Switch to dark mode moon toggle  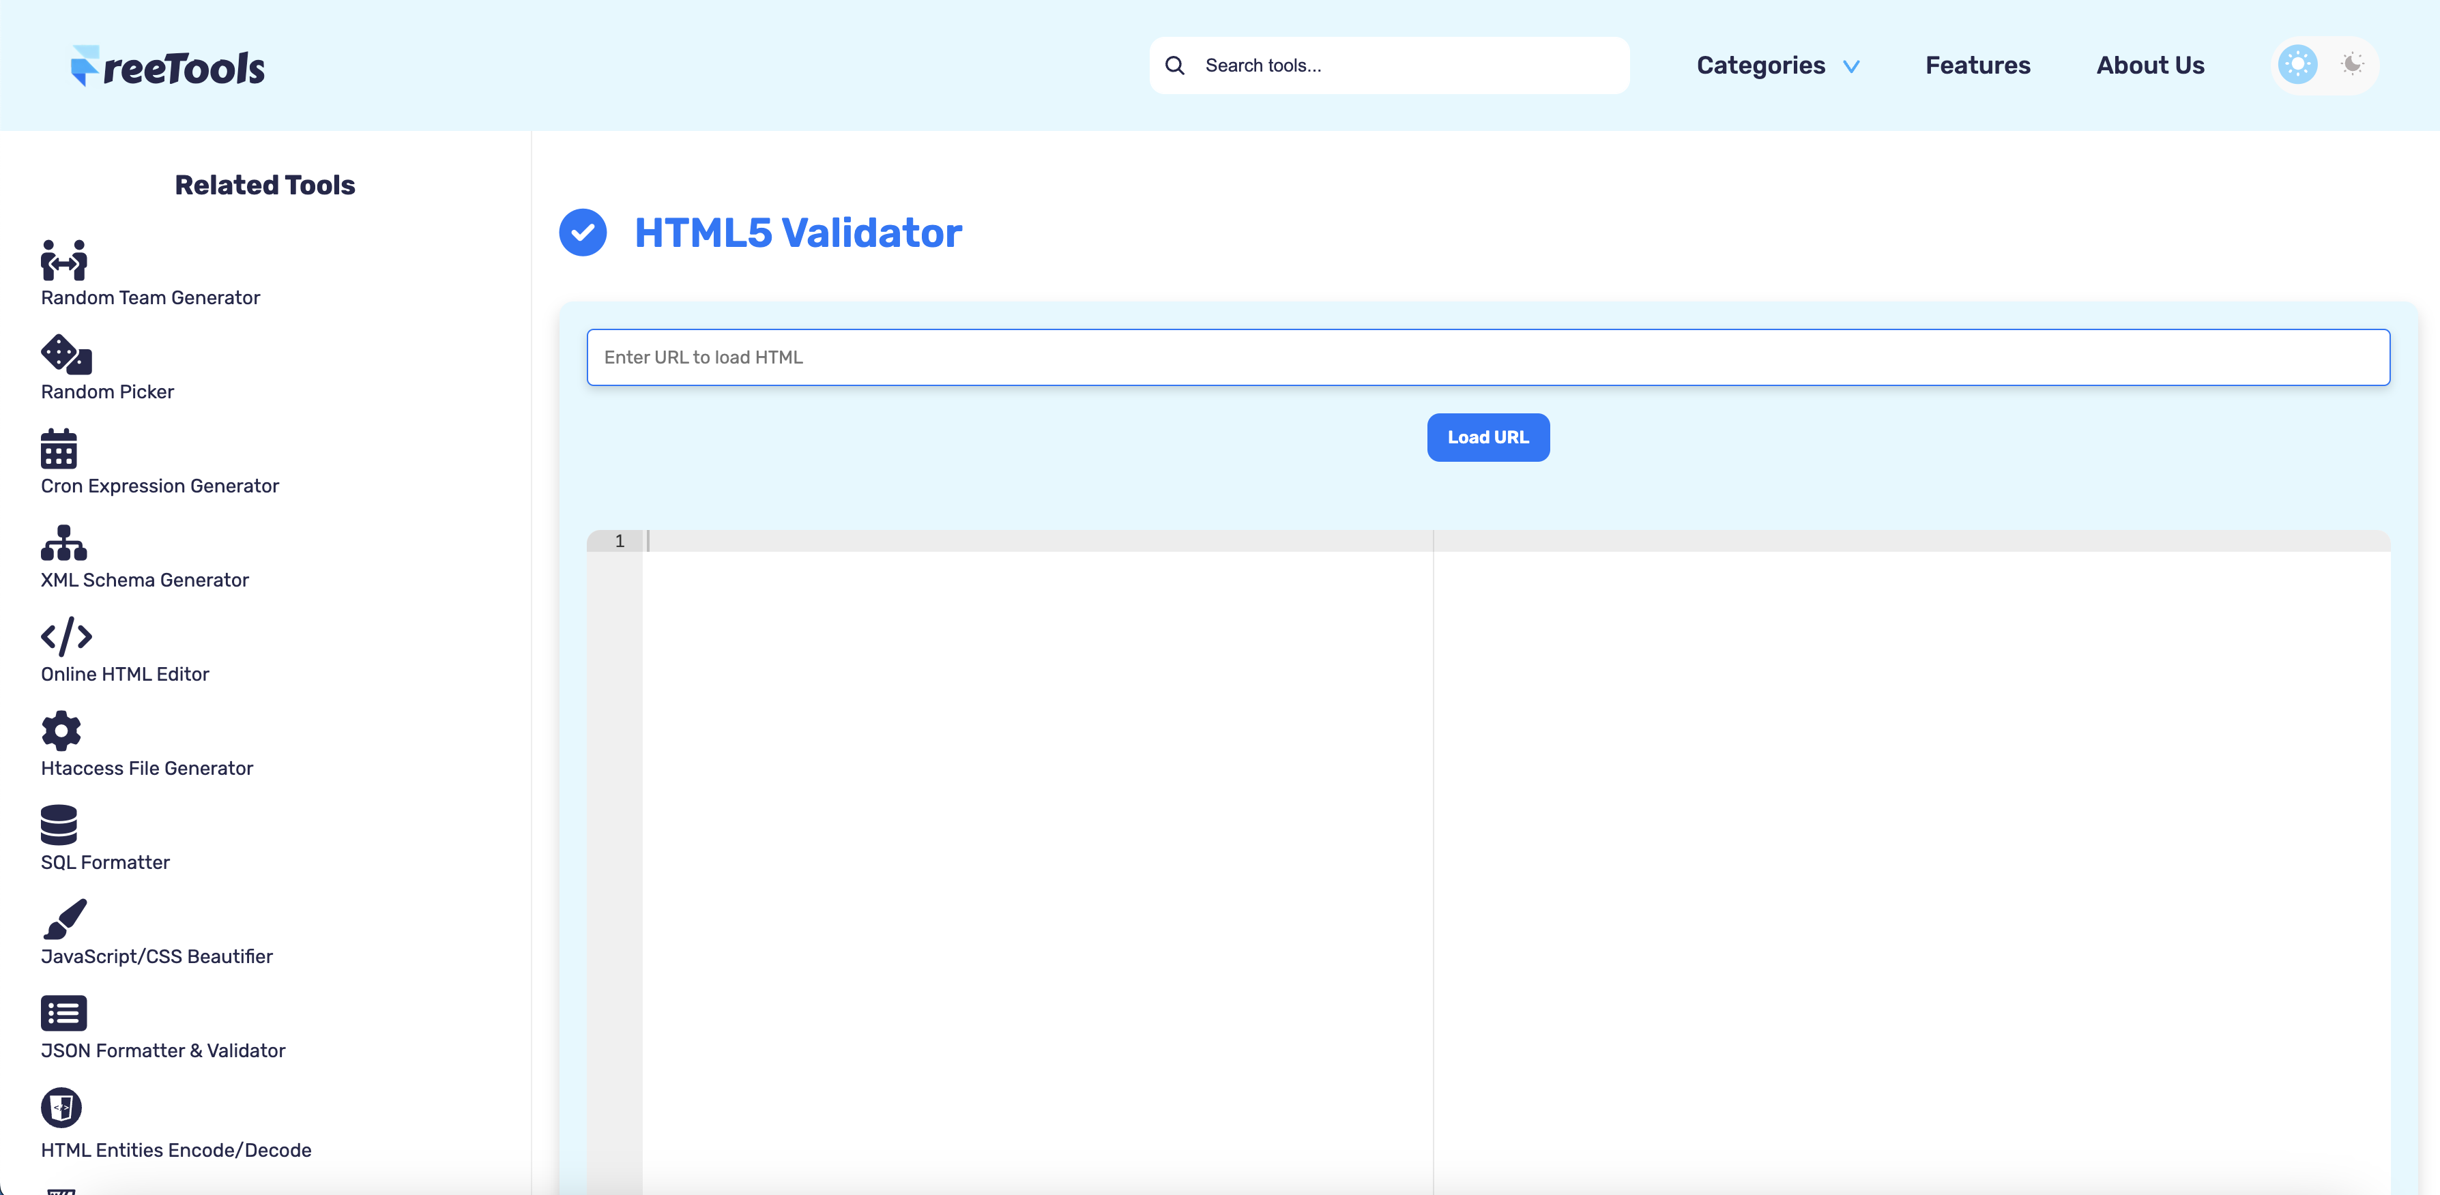[x=2352, y=64]
